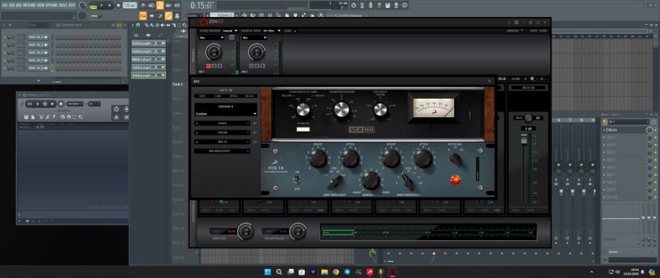This screenshot has width=660, height=278.
Task: Click the MUTE M button in the Zen Go mixer
Action: (x=528, y=87)
